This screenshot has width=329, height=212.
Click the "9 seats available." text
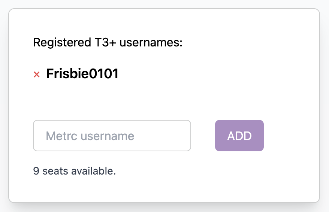[75, 171]
